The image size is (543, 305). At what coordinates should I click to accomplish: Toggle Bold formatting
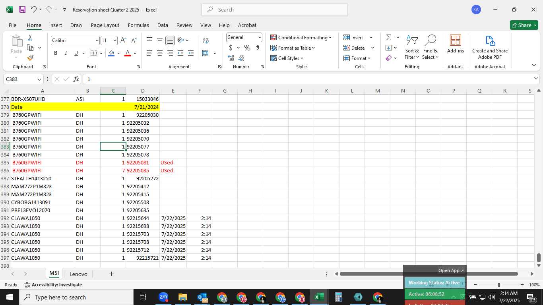56,53
